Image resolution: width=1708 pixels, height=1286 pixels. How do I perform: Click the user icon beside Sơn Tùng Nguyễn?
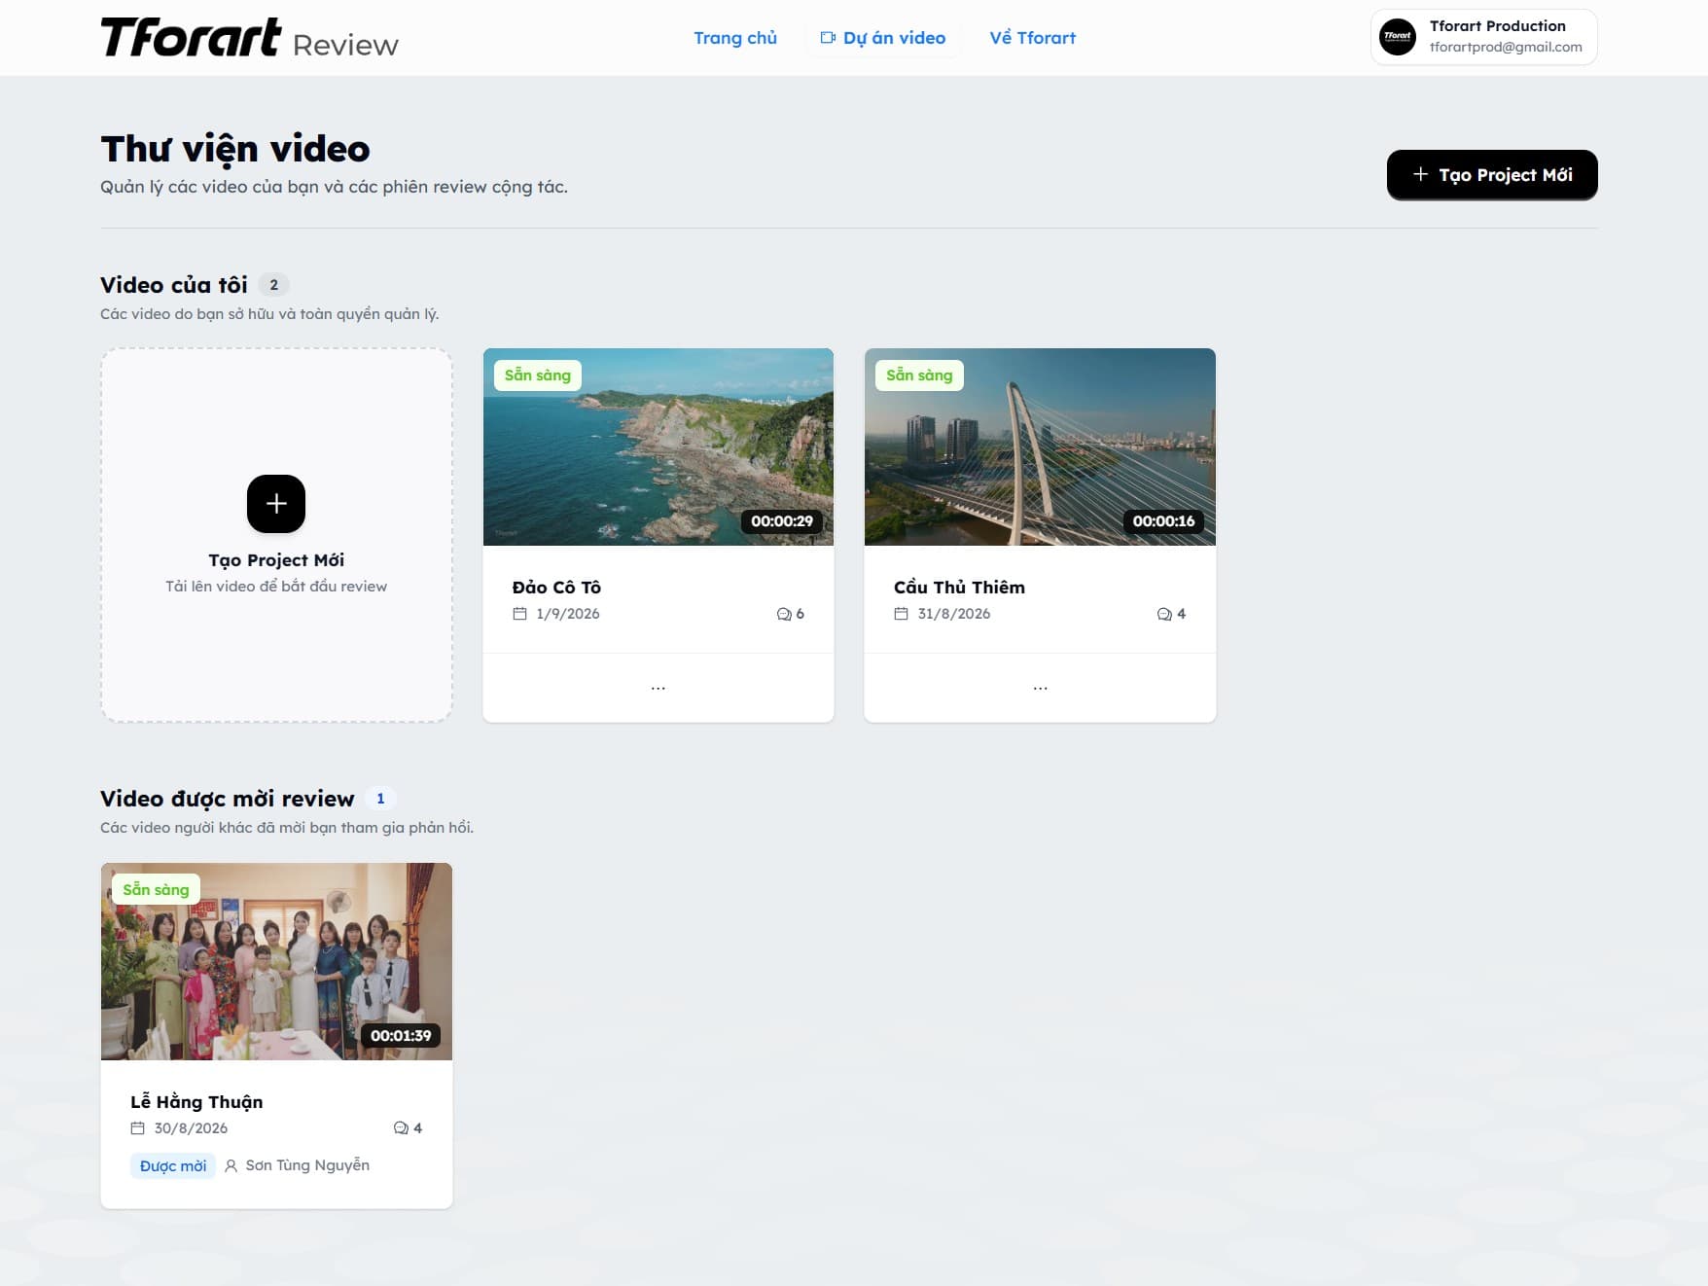[231, 1165]
